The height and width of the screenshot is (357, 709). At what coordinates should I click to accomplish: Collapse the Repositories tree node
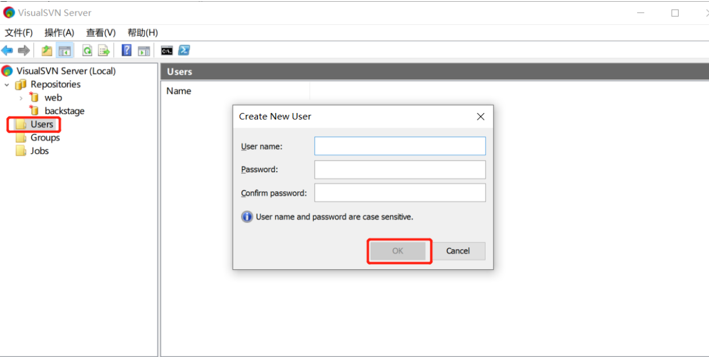coord(7,85)
